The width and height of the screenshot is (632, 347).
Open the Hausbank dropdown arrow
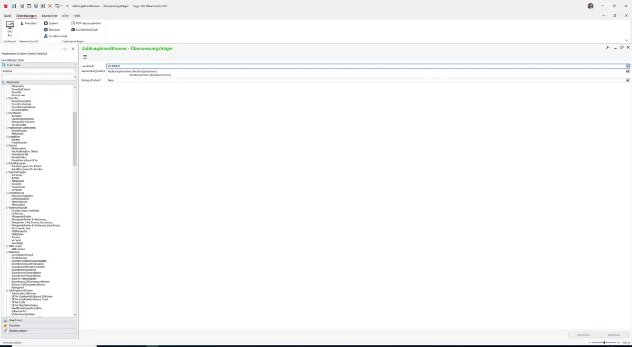(628, 66)
